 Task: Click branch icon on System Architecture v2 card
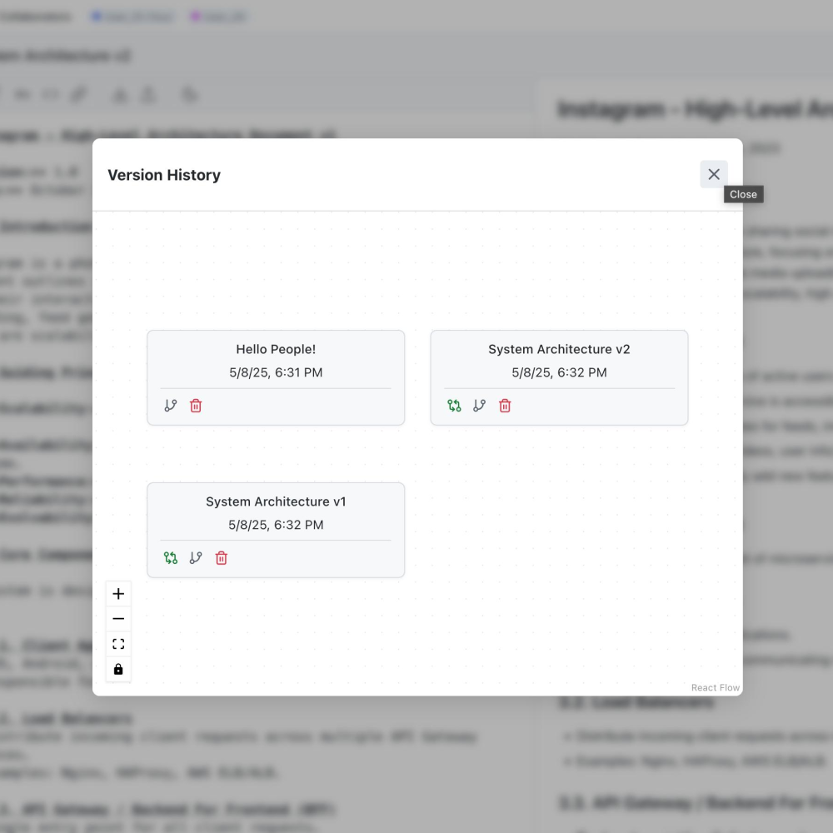pyautogui.click(x=479, y=406)
